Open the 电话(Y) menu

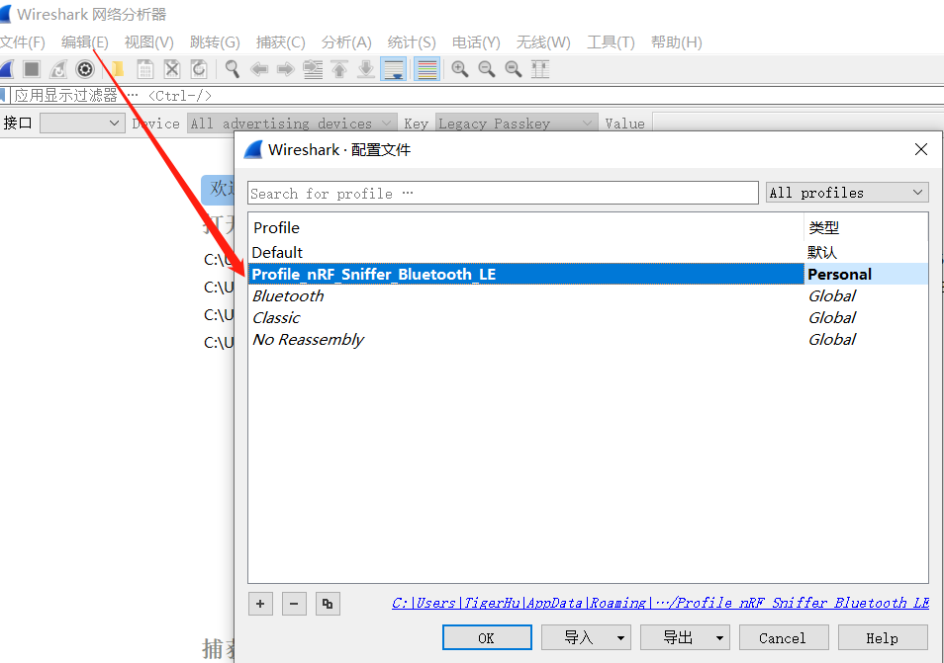point(476,42)
